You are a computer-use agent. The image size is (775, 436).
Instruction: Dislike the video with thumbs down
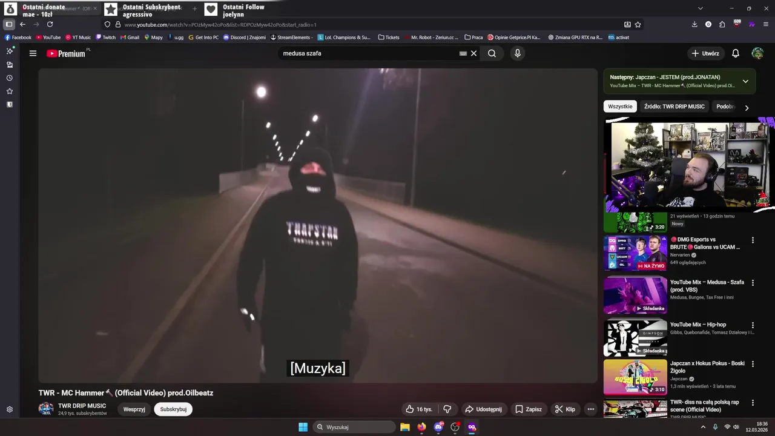(447, 409)
